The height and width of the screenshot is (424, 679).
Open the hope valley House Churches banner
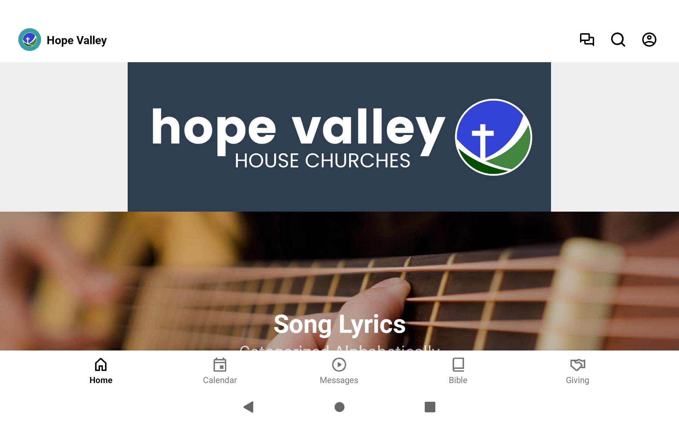pyautogui.click(x=339, y=137)
